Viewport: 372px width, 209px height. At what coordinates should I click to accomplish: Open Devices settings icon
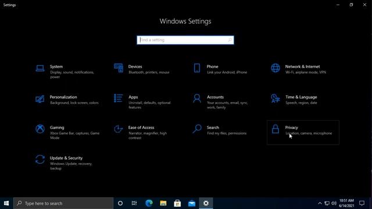coord(119,68)
